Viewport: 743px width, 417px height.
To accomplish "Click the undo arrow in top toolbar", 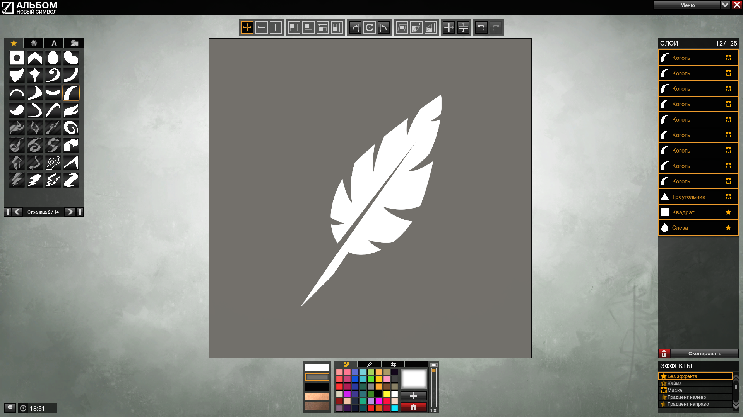I will click(481, 27).
